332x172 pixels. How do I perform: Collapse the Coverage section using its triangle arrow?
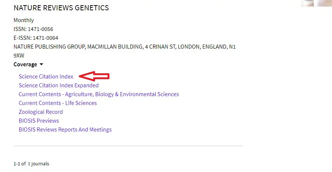(x=41, y=64)
